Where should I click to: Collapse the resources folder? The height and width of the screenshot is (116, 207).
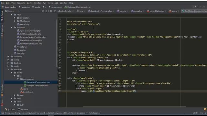(8, 70)
